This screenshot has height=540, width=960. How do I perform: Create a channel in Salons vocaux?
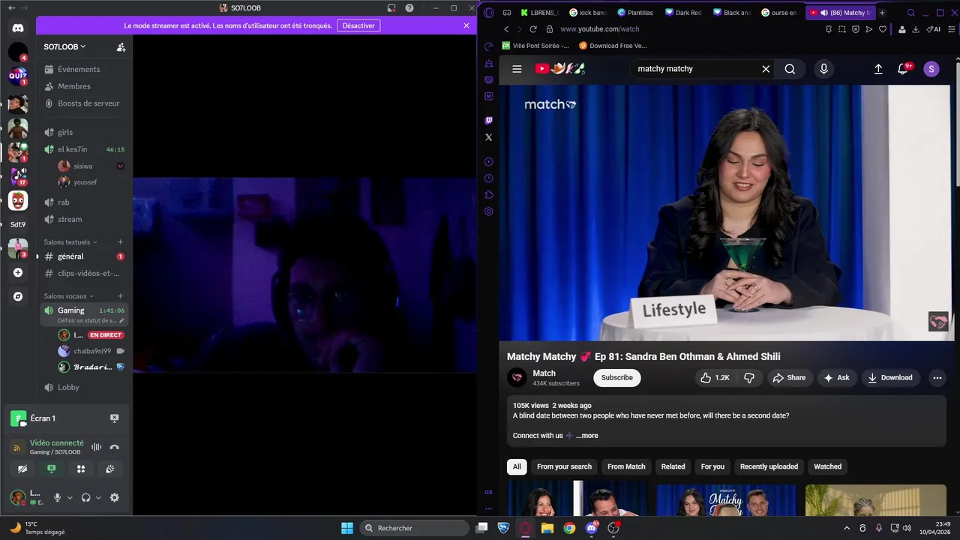point(120,296)
